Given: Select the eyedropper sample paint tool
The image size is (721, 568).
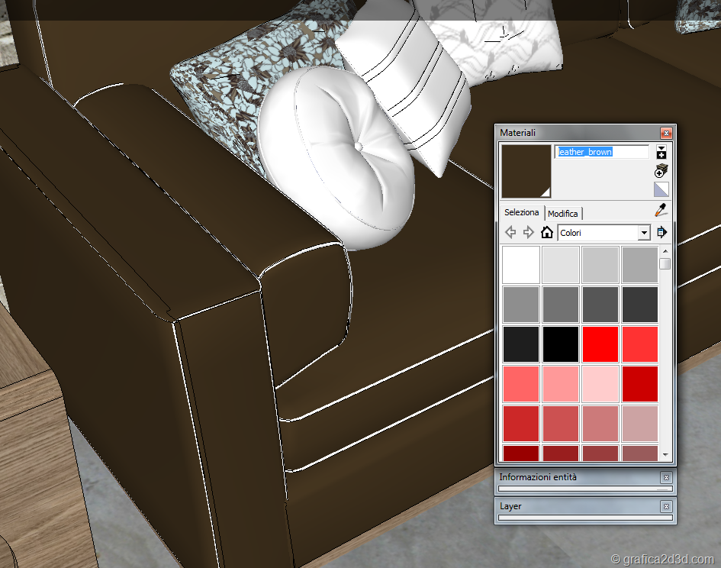Looking at the screenshot, I should (661, 211).
